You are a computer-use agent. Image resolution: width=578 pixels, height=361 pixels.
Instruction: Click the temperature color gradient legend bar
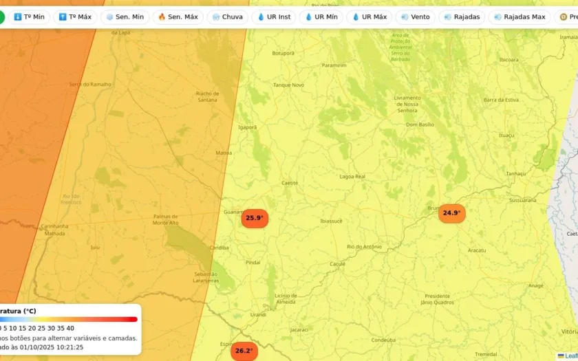click(x=69, y=319)
